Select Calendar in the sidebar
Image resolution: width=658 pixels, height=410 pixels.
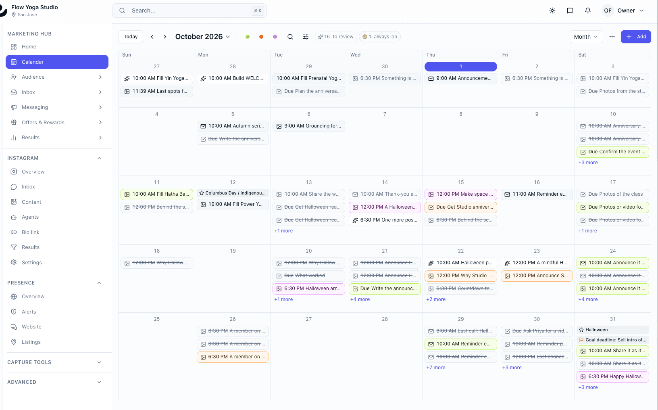pyautogui.click(x=57, y=62)
